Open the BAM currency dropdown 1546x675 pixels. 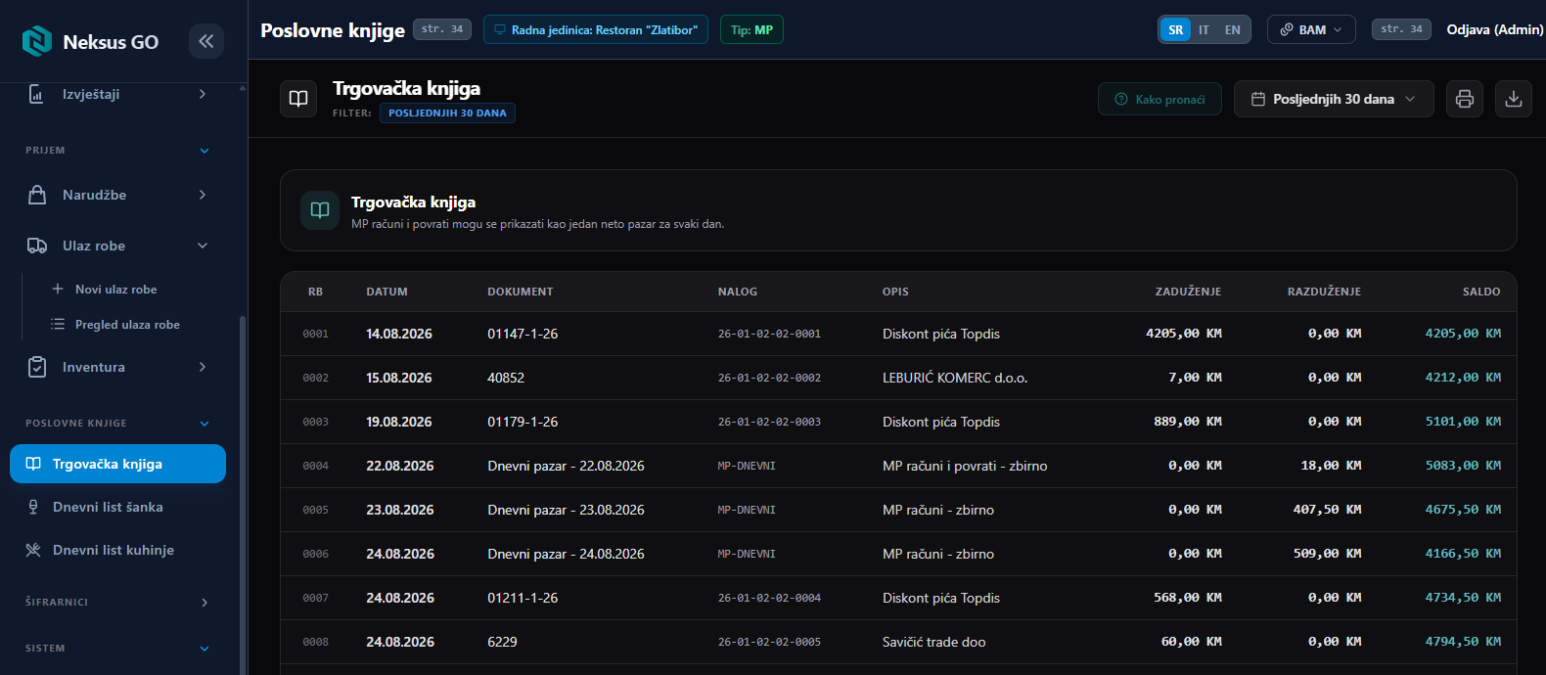1311,29
